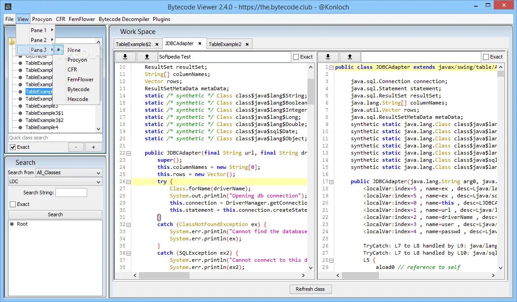Screen dimensions: 517x302
Task: Click the Quick class search field
Action: click(55, 138)
